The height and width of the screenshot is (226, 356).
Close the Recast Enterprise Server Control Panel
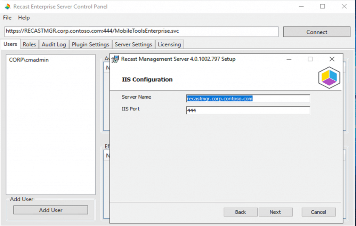(x=344, y=6)
